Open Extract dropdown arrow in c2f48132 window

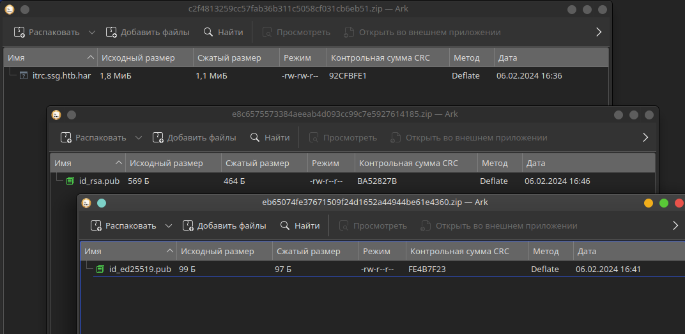pos(92,32)
